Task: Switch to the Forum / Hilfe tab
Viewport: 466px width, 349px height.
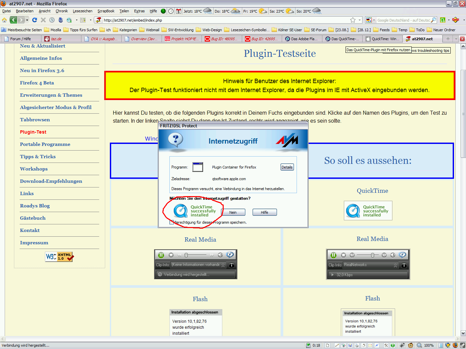Action: [x=21, y=39]
